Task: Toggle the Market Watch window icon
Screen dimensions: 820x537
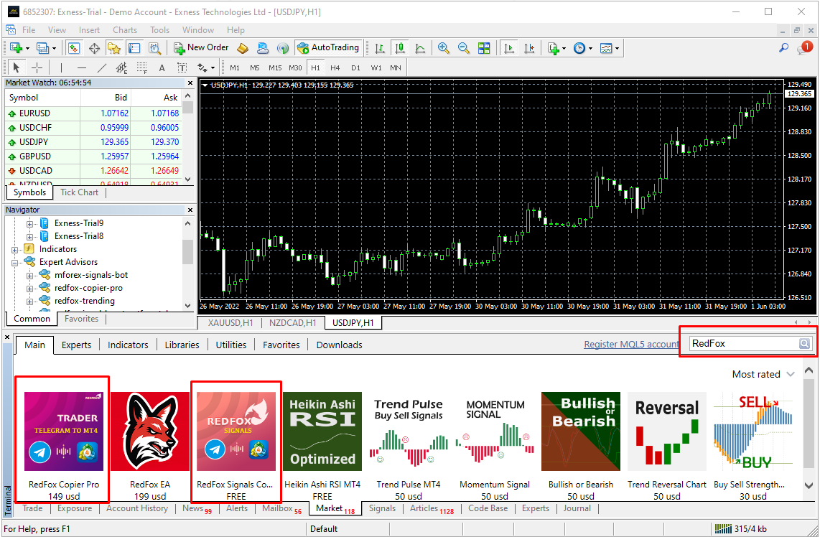Action: [74, 48]
